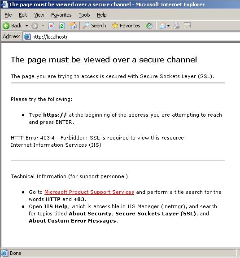Click the Mail envelope icon
Image resolution: width=240 pixels, height=258 pixels.
pos(162,26)
